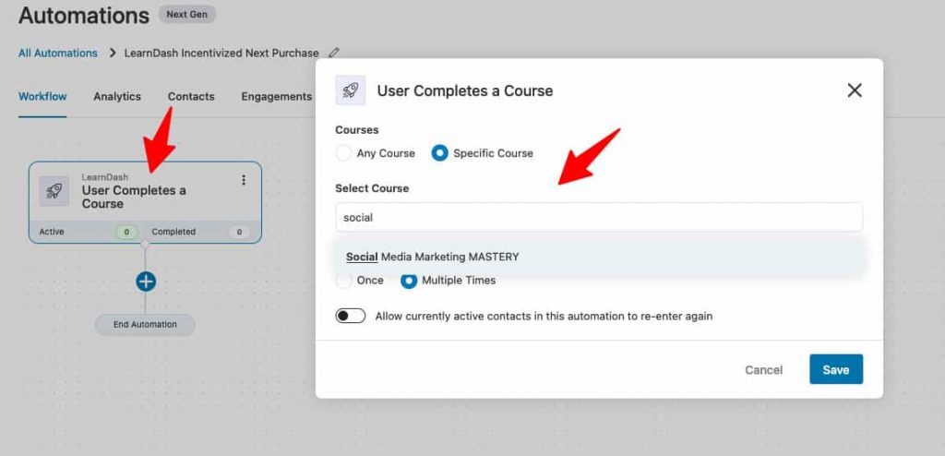Screen dimensions: 945x456
Task: Open the Analytics tab
Action: [x=117, y=97]
